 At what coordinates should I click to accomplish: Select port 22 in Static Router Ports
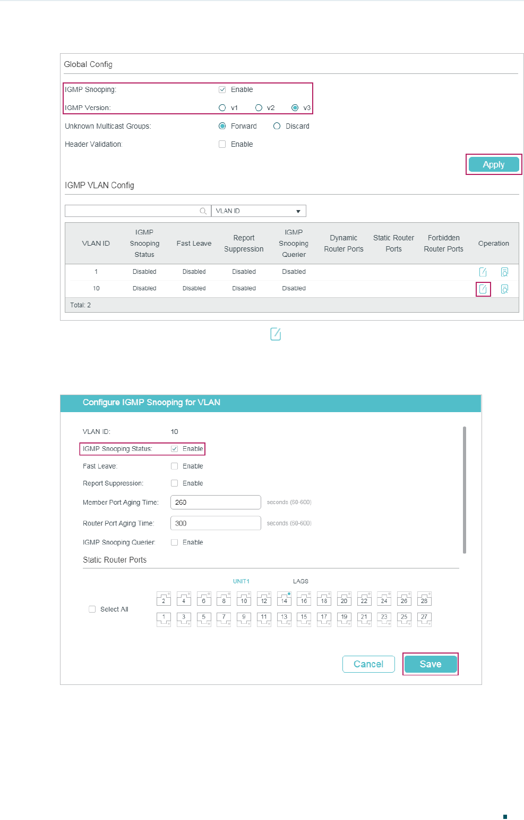pyautogui.click(x=364, y=599)
